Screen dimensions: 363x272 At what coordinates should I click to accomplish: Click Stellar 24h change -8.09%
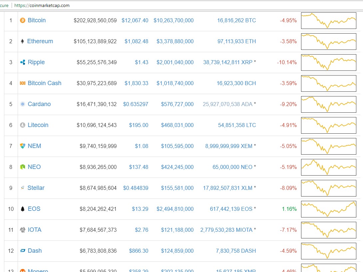[x=288, y=188]
